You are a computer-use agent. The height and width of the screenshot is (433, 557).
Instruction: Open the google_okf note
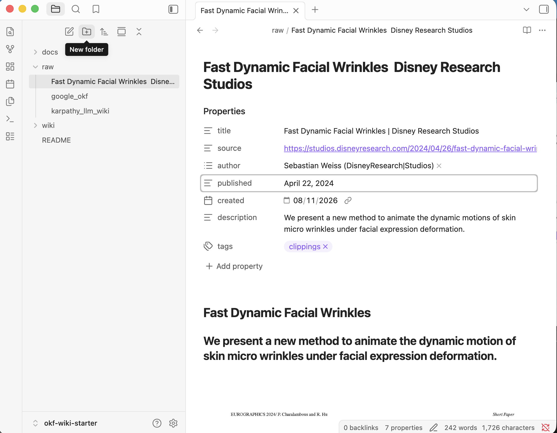[104, 96]
